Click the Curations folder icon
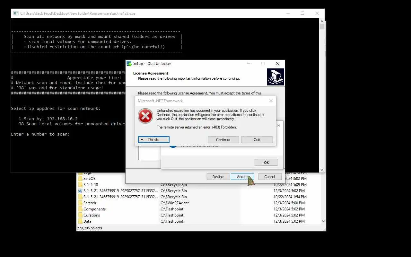Screen dimensions: 411x257 (80, 215)
